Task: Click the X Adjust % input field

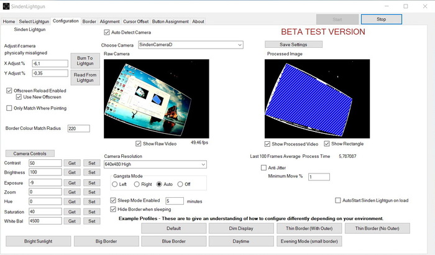Action: (x=49, y=63)
